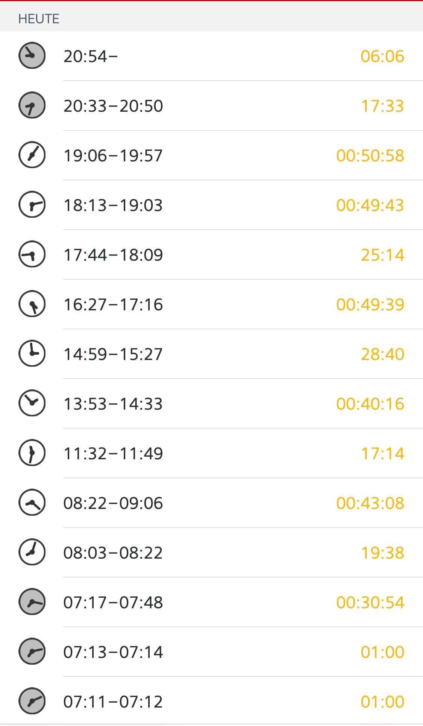Click clock icon beside the 20:54 entry
This screenshot has width=423, height=726.
32,56
